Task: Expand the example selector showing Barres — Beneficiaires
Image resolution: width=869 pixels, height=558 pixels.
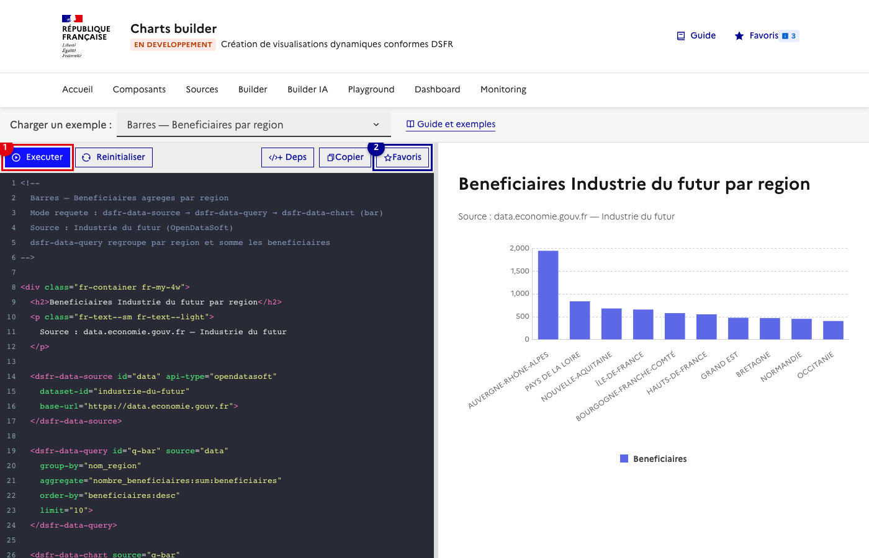Action: (x=254, y=124)
